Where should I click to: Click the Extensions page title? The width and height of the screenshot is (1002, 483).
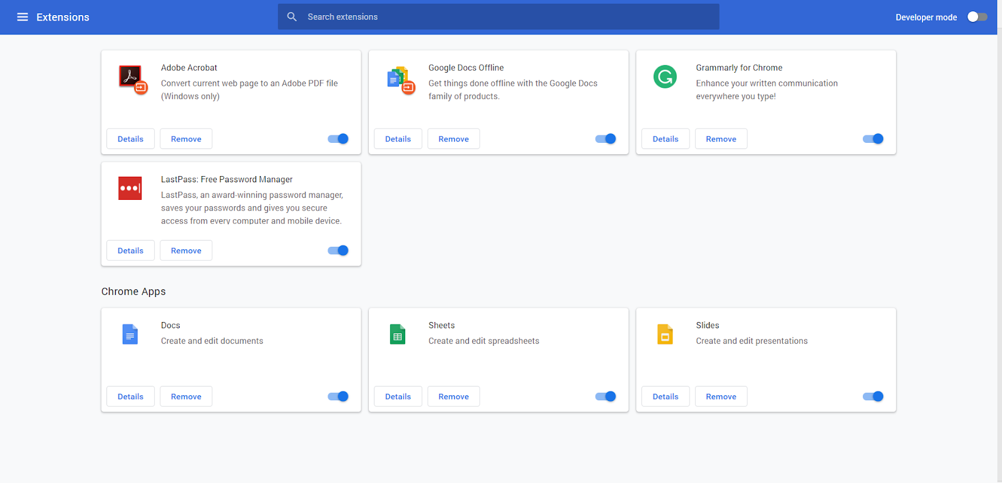63,17
